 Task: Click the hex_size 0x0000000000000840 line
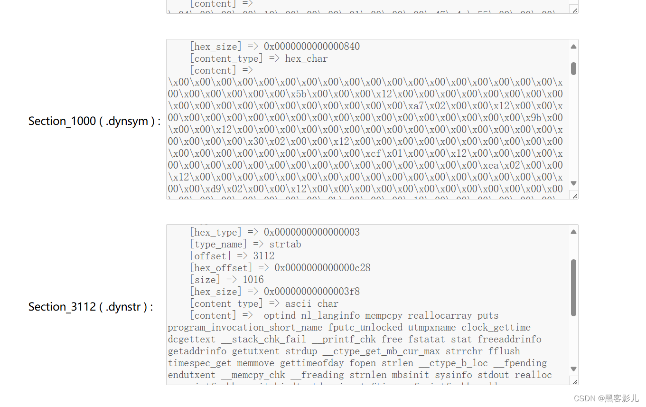(x=274, y=47)
